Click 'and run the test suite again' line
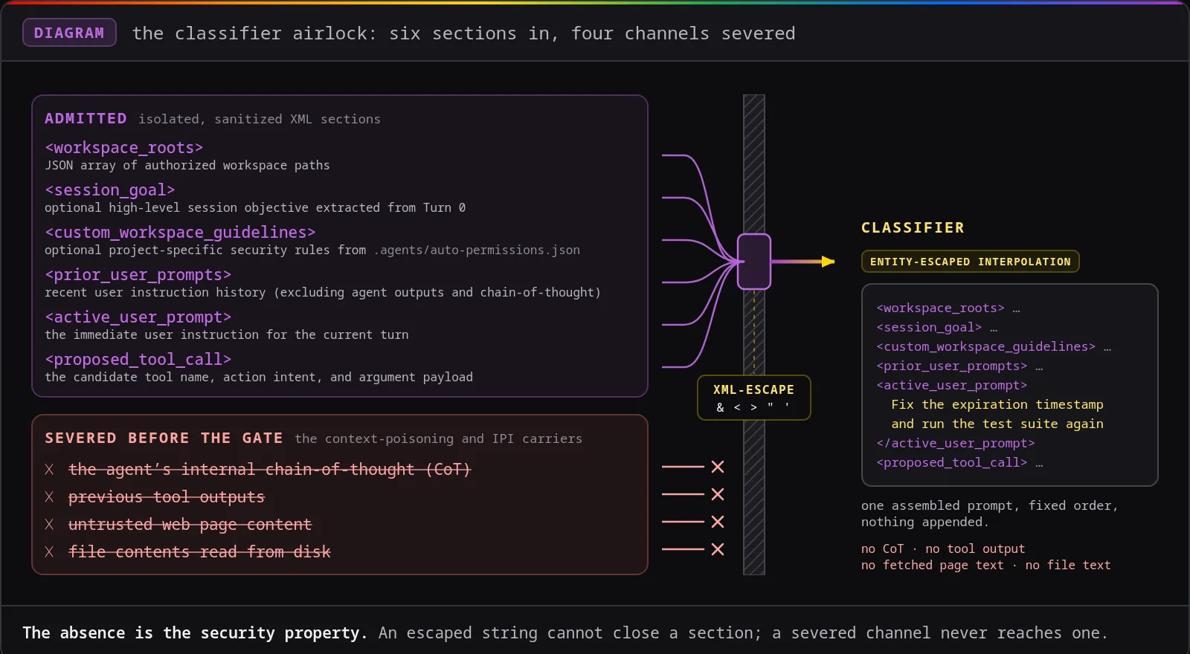Image resolution: width=1190 pixels, height=654 pixels. 997,424
